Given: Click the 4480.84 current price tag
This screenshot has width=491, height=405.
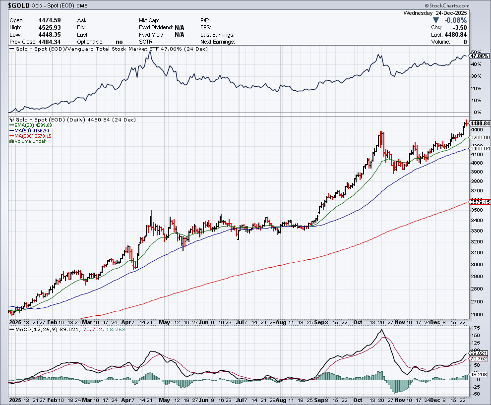Looking at the screenshot, I should 480,123.
